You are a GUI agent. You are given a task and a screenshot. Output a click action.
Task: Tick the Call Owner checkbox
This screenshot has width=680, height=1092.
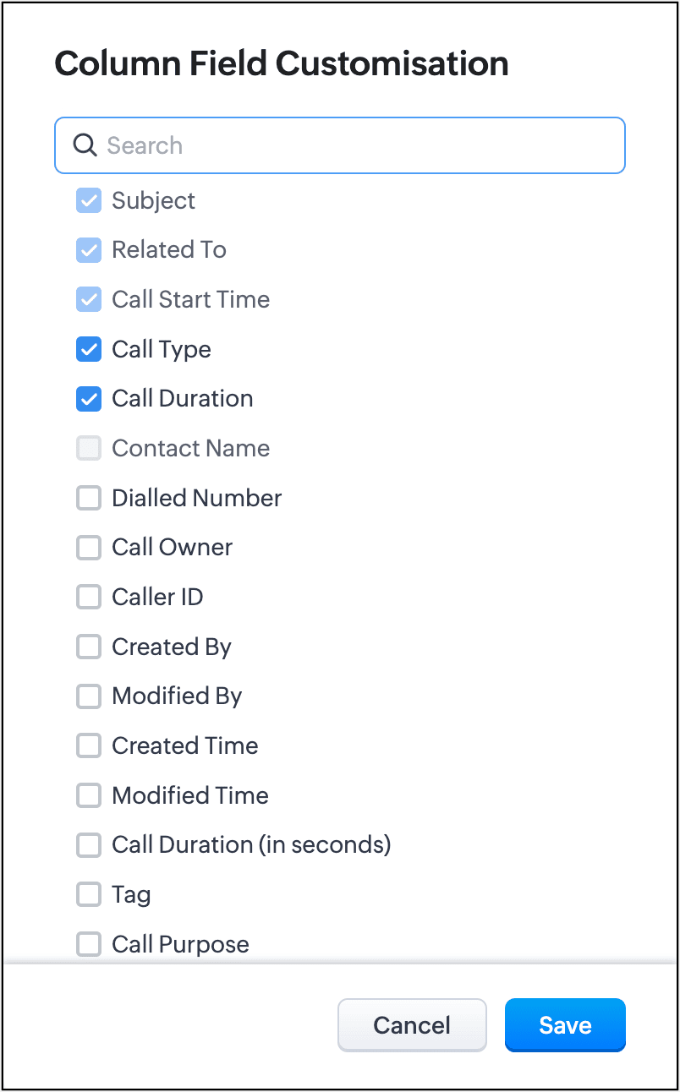pos(89,548)
